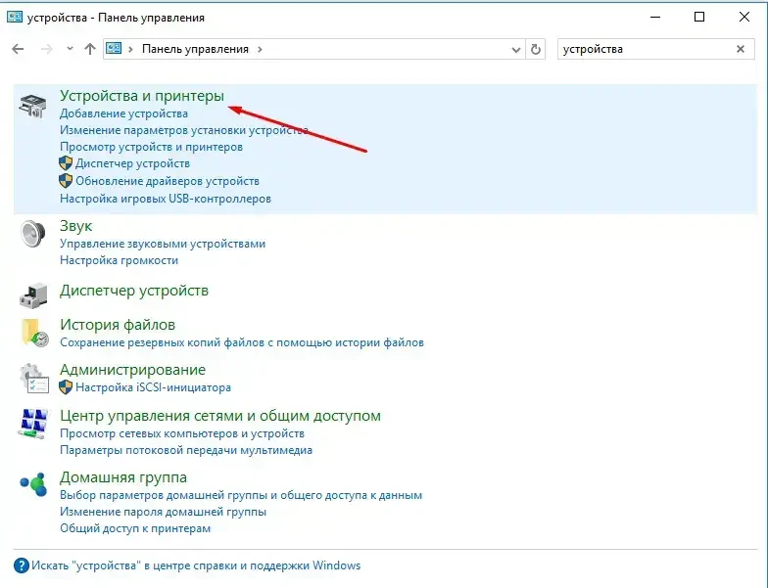This screenshot has width=768, height=588.
Task: Click Добавление устройства link
Action: click(123, 113)
